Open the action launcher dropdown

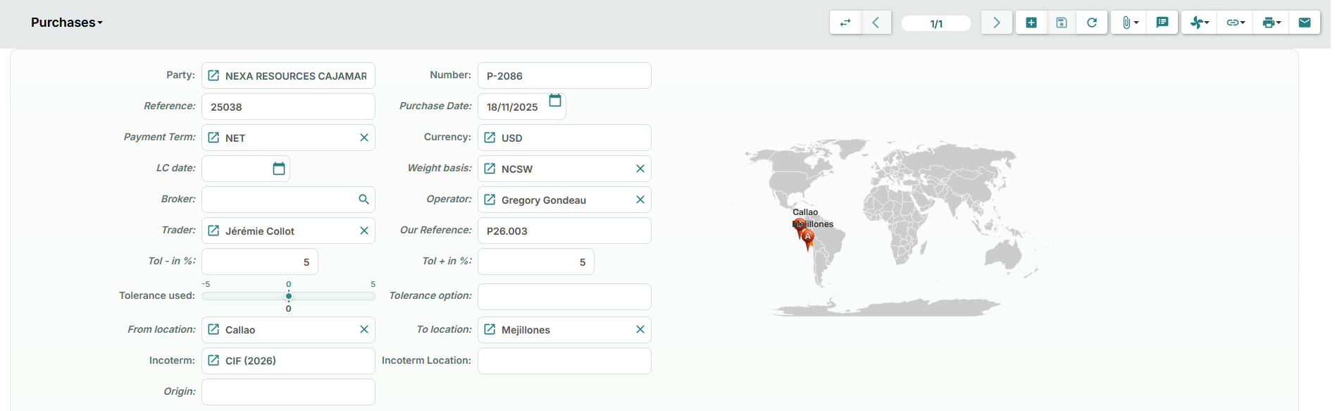pos(1199,23)
